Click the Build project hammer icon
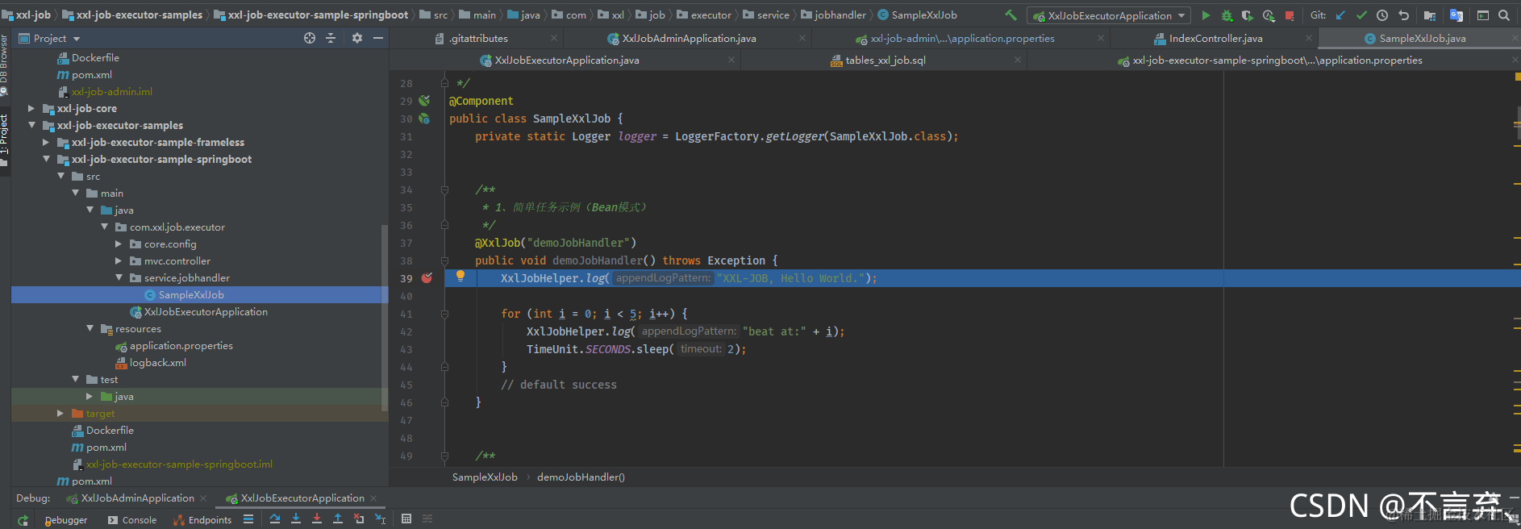This screenshot has width=1521, height=529. 1011,15
